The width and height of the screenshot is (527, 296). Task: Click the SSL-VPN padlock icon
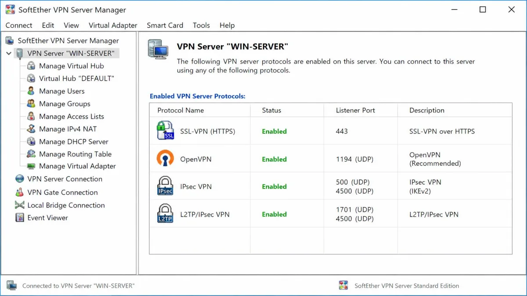click(166, 131)
